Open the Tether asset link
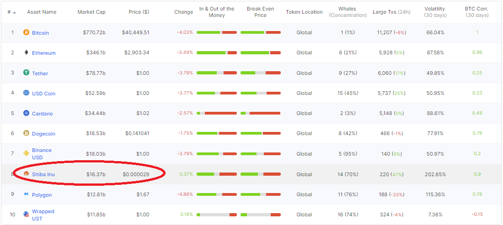The height and width of the screenshot is (225, 503). click(x=40, y=73)
